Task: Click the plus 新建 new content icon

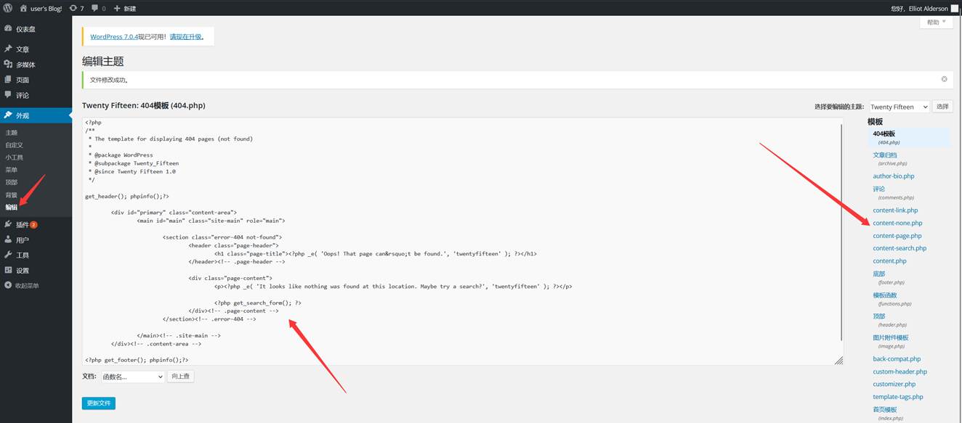Action: click(118, 8)
